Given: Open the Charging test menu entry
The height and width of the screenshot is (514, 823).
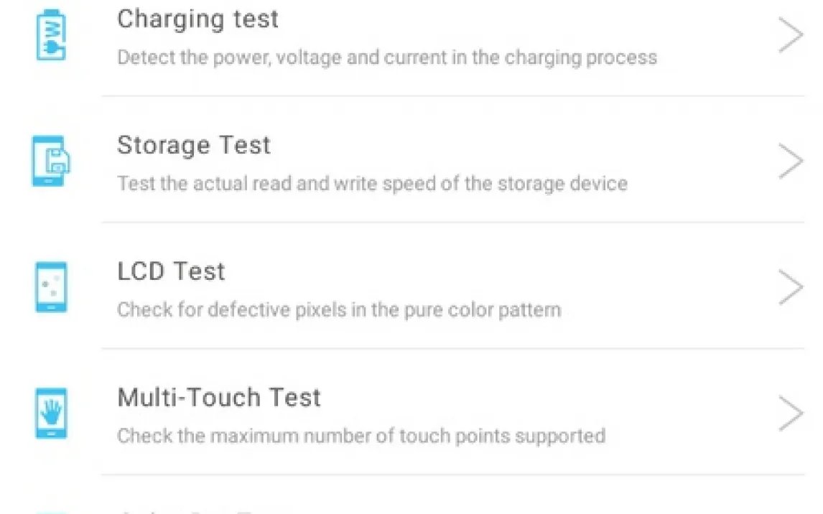Looking at the screenshot, I should 197,19.
